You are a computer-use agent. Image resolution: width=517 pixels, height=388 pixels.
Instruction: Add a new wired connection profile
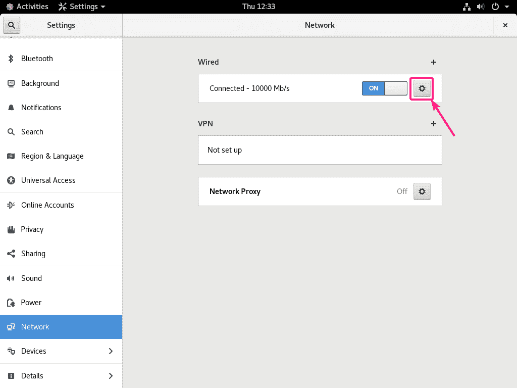pyautogui.click(x=433, y=62)
